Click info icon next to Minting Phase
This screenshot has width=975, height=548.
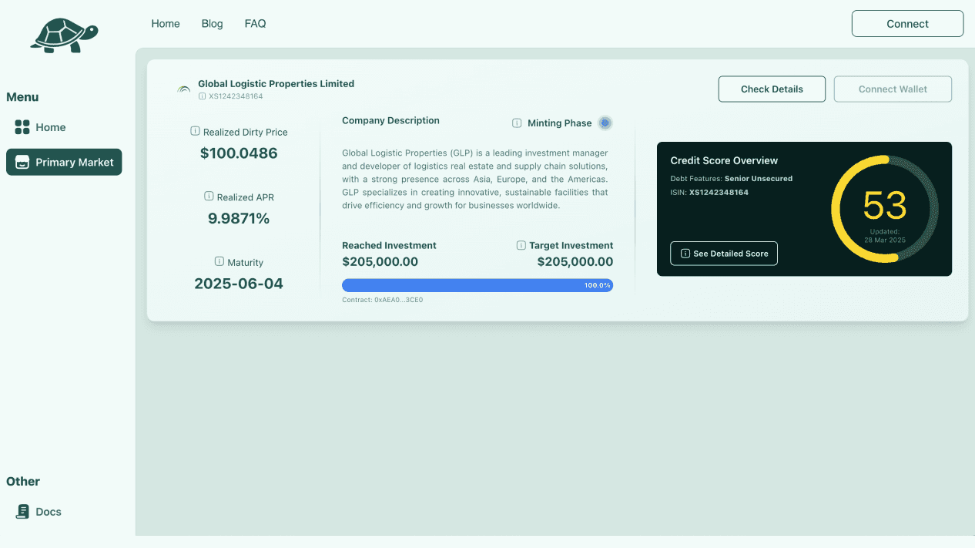pyautogui.click(x=517, y=123)
